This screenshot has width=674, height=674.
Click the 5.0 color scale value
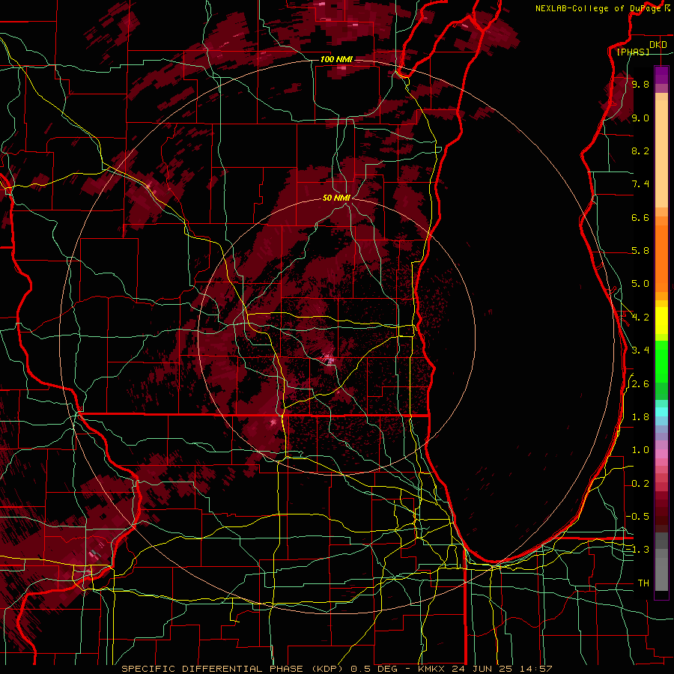tap(640, 284)
